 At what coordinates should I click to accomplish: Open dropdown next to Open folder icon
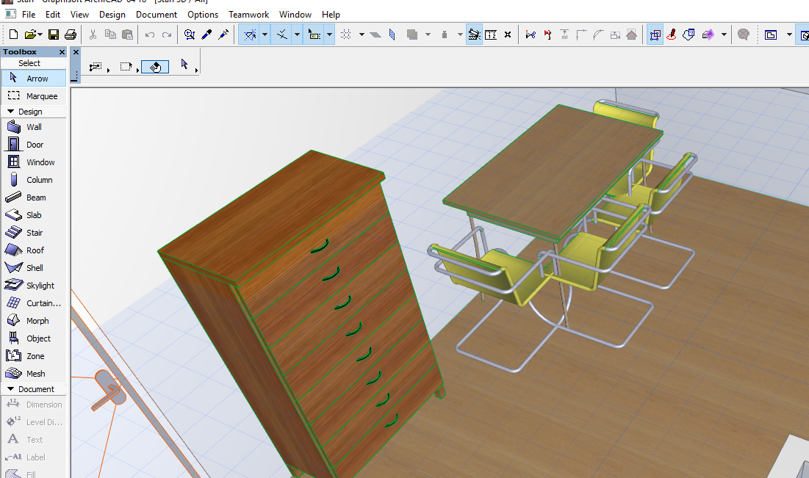click(x=40, y=35)
